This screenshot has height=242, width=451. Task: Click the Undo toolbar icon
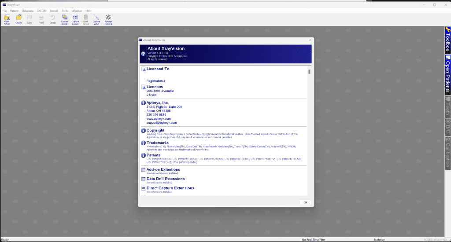(53, 19)
